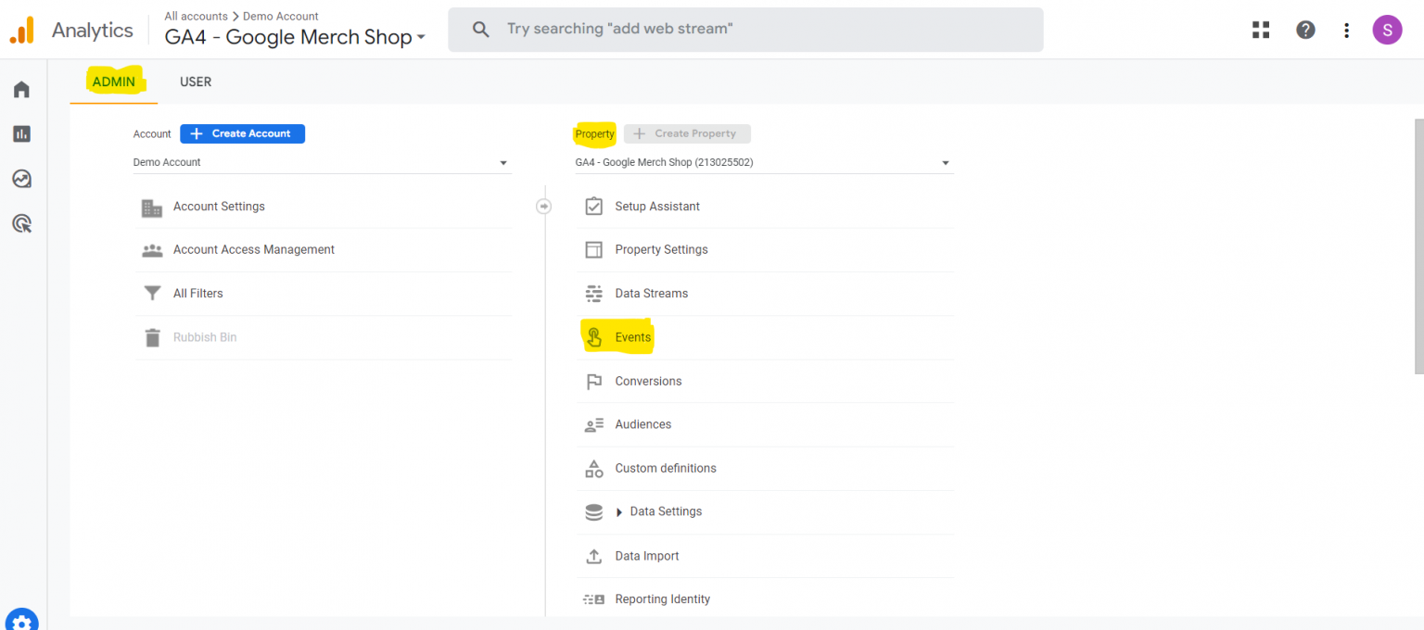The height and width of the screenshot is (630, 1424).
Task: Switch to the USER tab
Action: coord(196,82)
